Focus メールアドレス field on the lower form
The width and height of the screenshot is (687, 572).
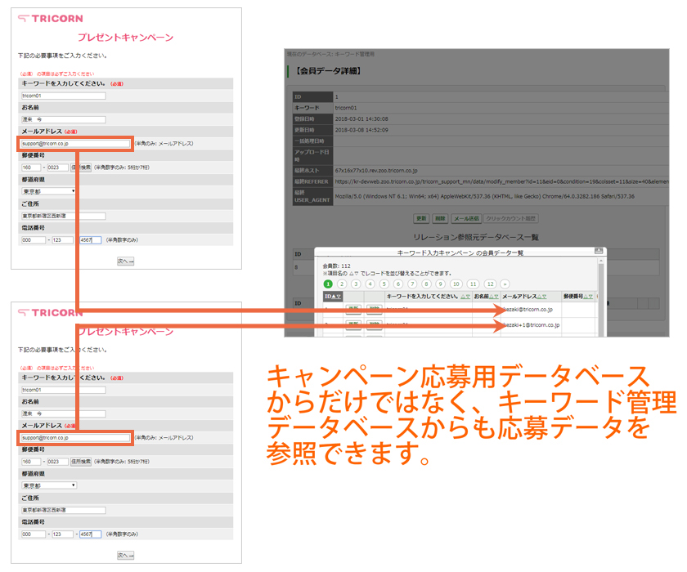pyautogui.click(x=76, y=438)
